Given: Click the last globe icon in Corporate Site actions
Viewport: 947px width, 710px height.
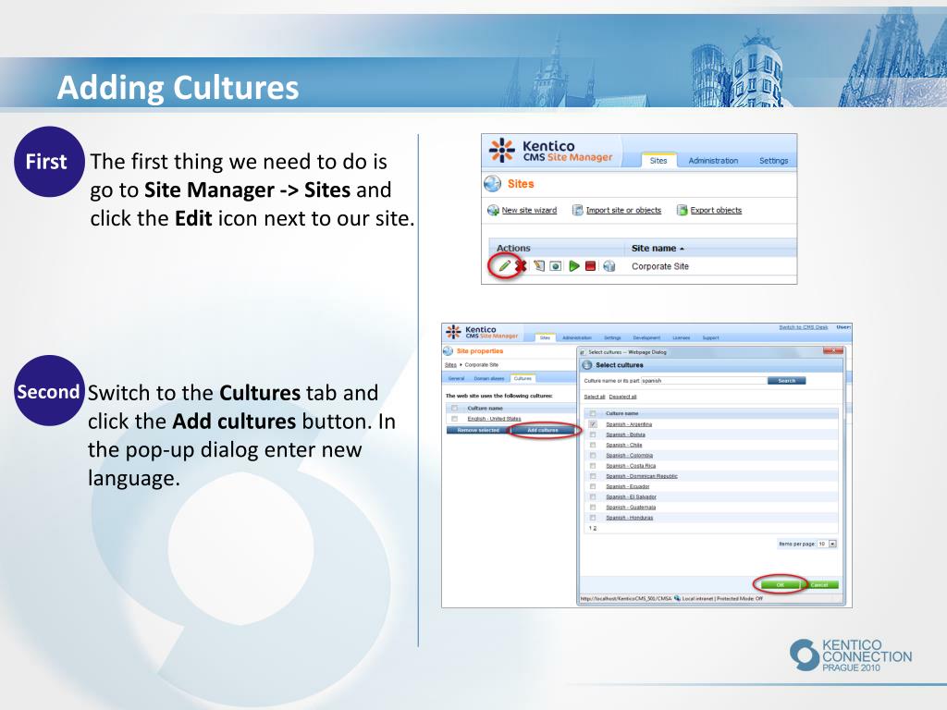Looking at the screenshot, I should [x=609, y=265].
